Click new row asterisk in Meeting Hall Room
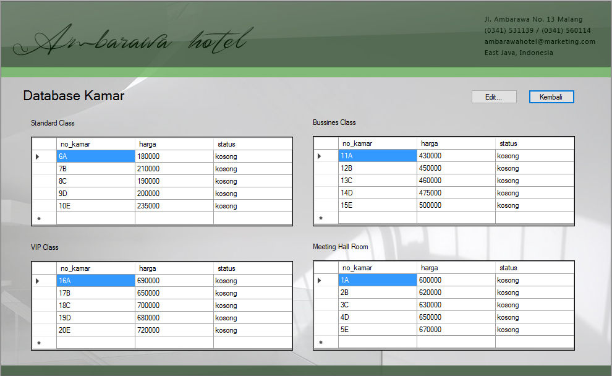Viewport: 612px width, 376px height. pyautogui.click(x=326, y=342)
